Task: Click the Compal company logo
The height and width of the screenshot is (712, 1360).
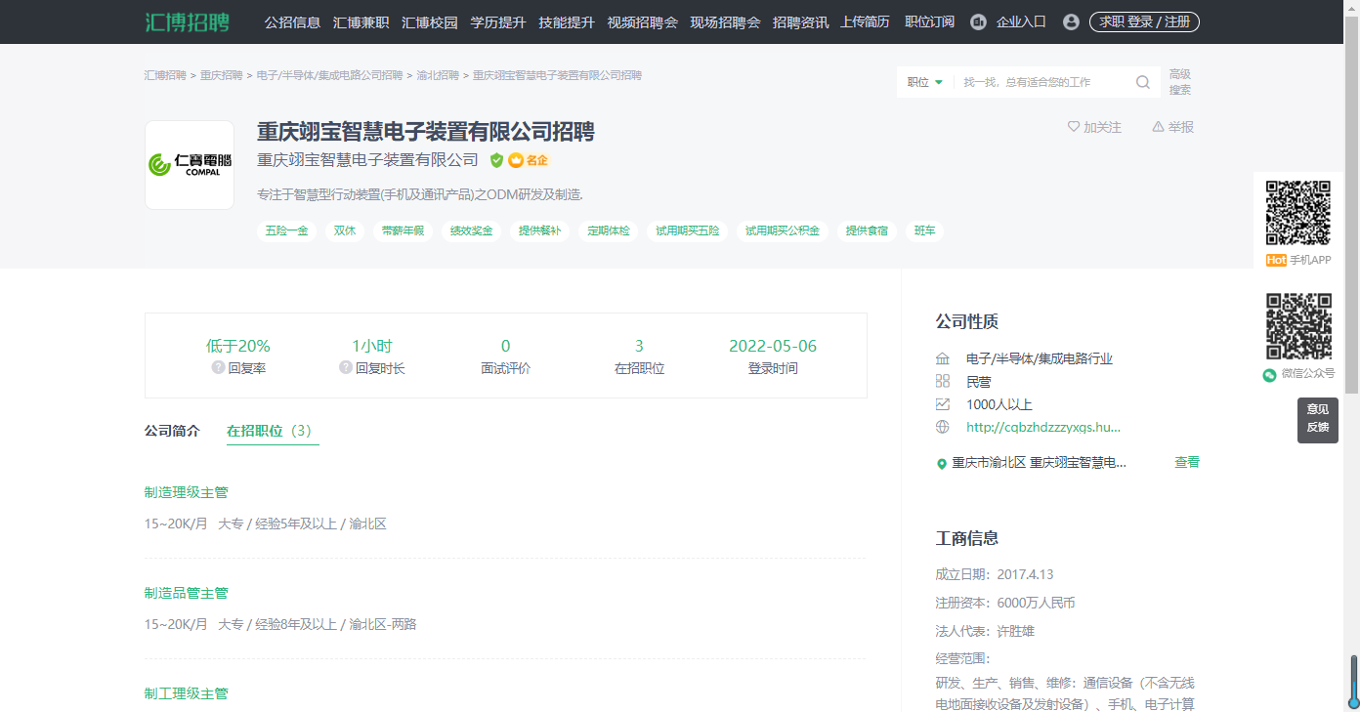Action: tap(190, 165)
